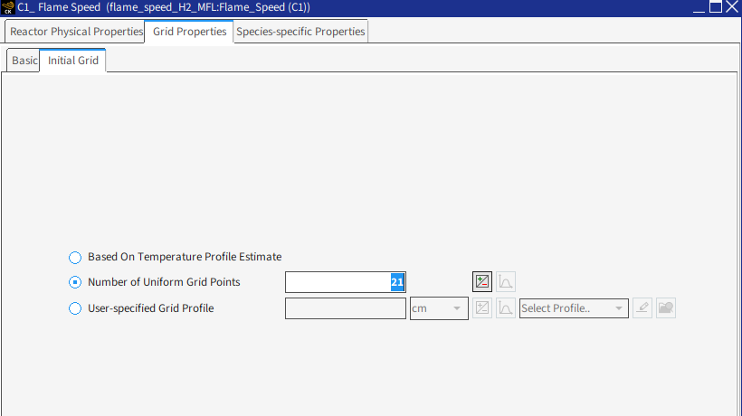This screenshot has width=742, height=416.
Task: Open the cm unit dropdown
Action: [x=439, y=308]
